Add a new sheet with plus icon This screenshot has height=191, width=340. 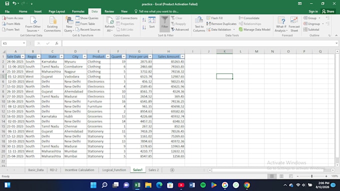[x=172, y=170]
